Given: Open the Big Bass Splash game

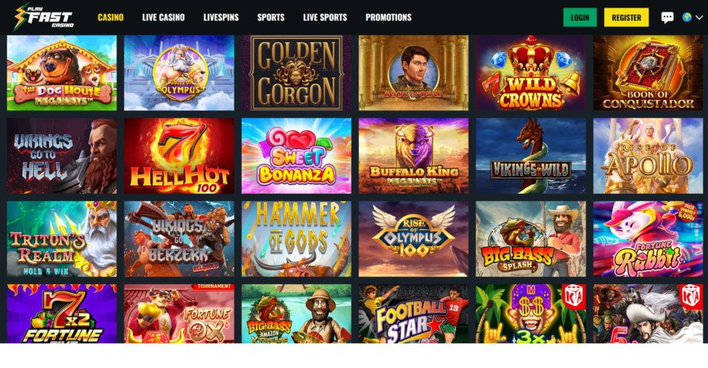Looking at the screenshot, I should 530,239.
